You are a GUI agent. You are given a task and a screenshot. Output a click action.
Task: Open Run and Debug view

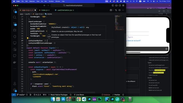pos(15,30)
